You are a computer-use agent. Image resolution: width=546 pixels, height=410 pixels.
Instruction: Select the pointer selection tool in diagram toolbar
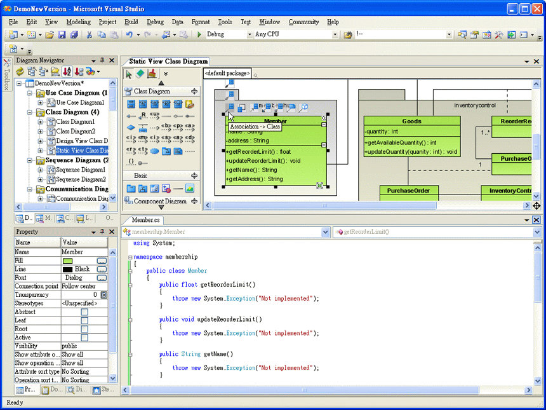tap(128, 74)
